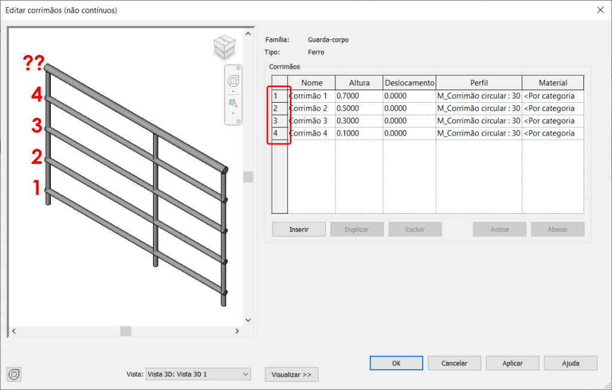Open the Perfil cell for Corrimão 1
Image resolution: width=612 pixels, height=390 pixels.
coord(479,96)
